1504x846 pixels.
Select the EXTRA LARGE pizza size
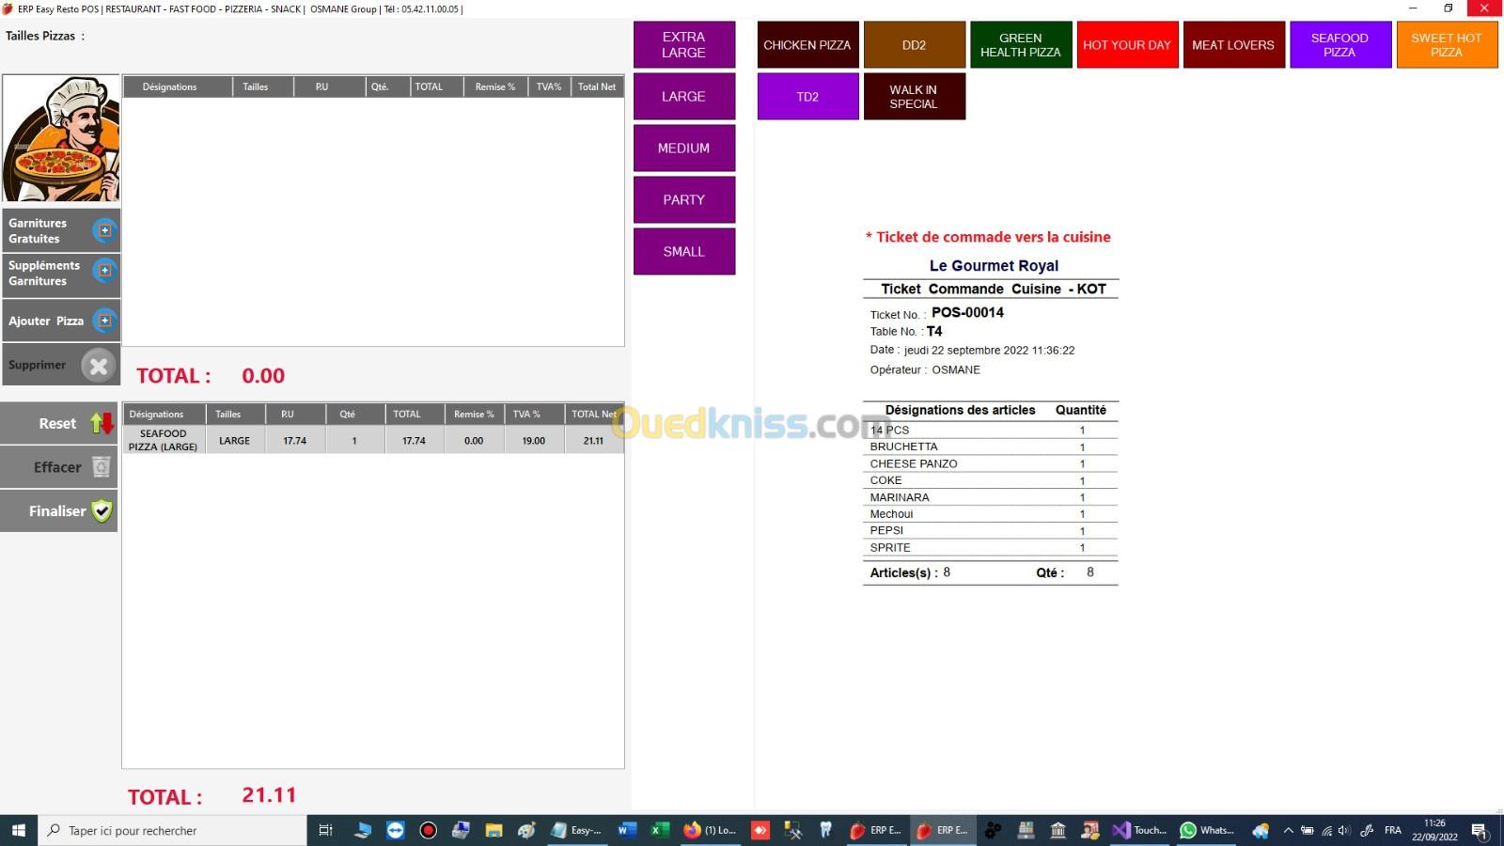683,45
